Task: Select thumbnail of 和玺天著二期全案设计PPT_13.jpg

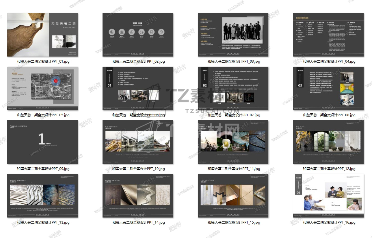Action: 42,196
